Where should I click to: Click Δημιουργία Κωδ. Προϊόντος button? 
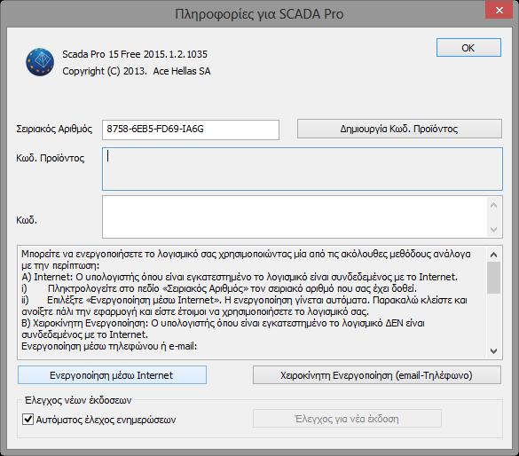point(399,129)
